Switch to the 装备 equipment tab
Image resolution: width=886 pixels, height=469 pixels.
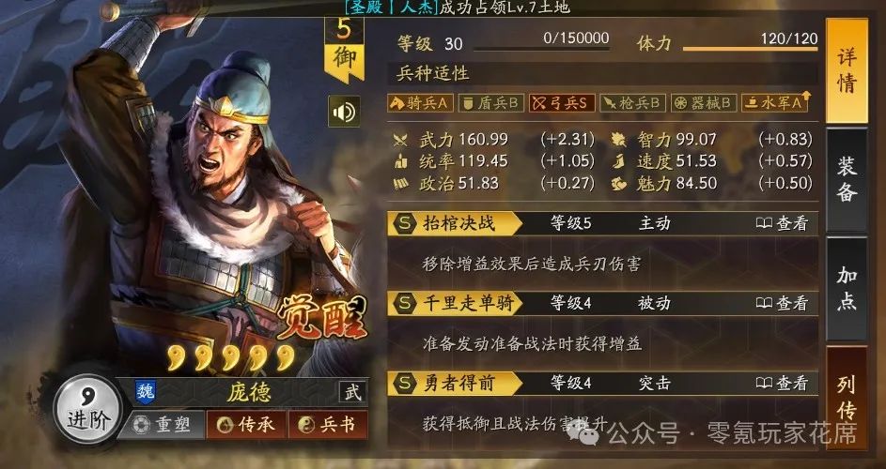tap(847, 180)
